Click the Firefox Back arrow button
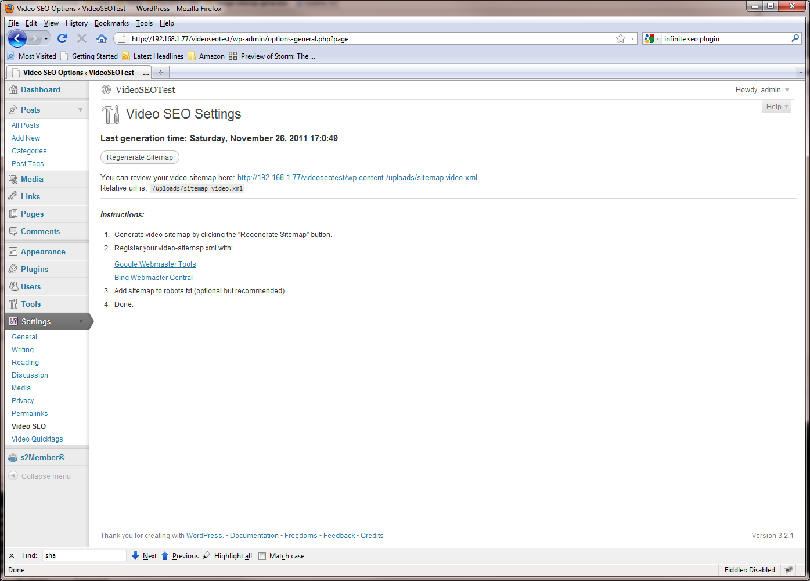 pos(17,39)
